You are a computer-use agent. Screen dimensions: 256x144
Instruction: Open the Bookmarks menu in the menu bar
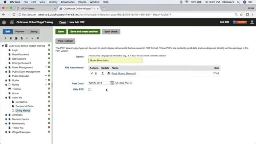click(x=68, y=2)
